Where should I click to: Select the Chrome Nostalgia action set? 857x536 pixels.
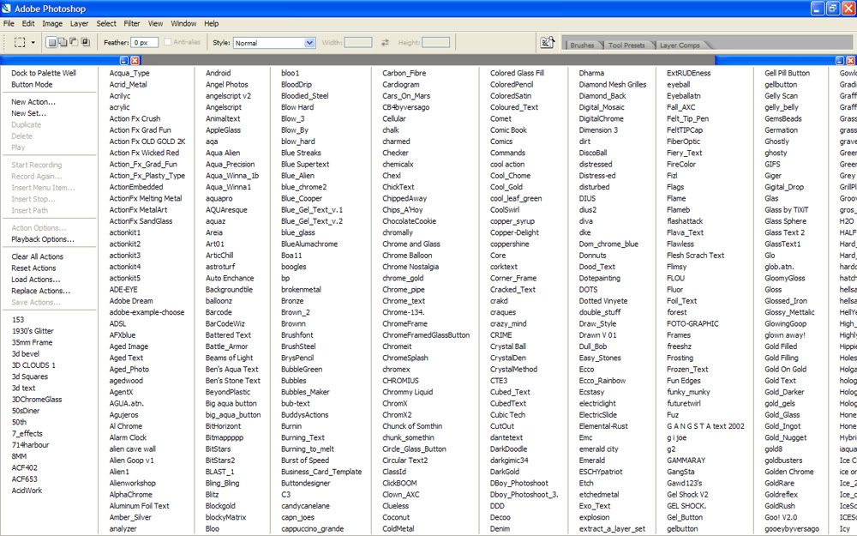click(x=411, y=267)
